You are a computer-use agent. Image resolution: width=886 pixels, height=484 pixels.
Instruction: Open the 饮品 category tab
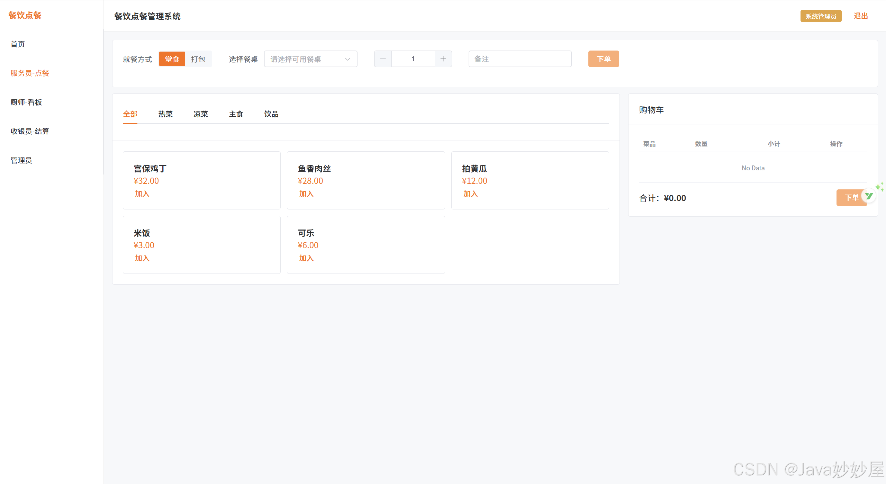click(x=271, y=114)
